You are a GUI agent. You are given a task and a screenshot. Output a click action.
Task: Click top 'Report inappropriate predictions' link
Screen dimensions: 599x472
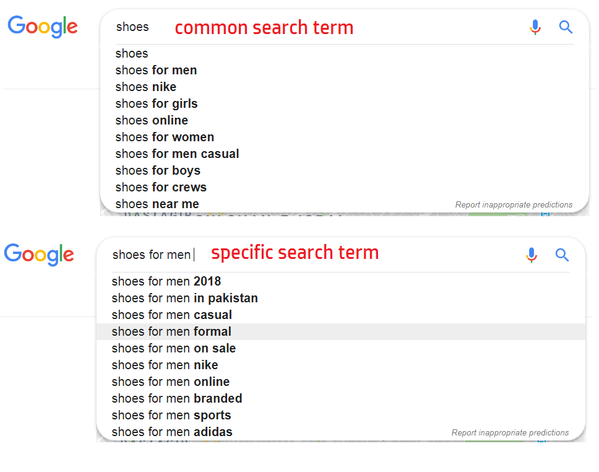(x=514, y=204)
